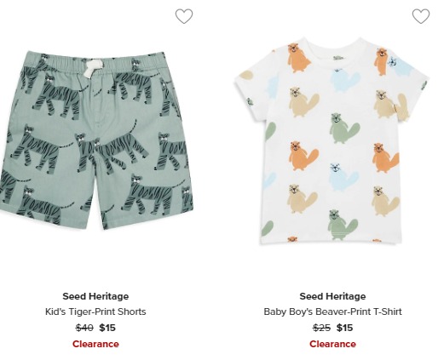The height and width of the screenshot is (360, 444).
Task: Click the $15 sale price of the T-shirt
Action: 344,328
